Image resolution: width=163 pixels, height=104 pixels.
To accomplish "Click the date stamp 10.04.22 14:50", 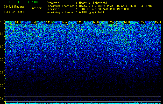I will (13, 12).
